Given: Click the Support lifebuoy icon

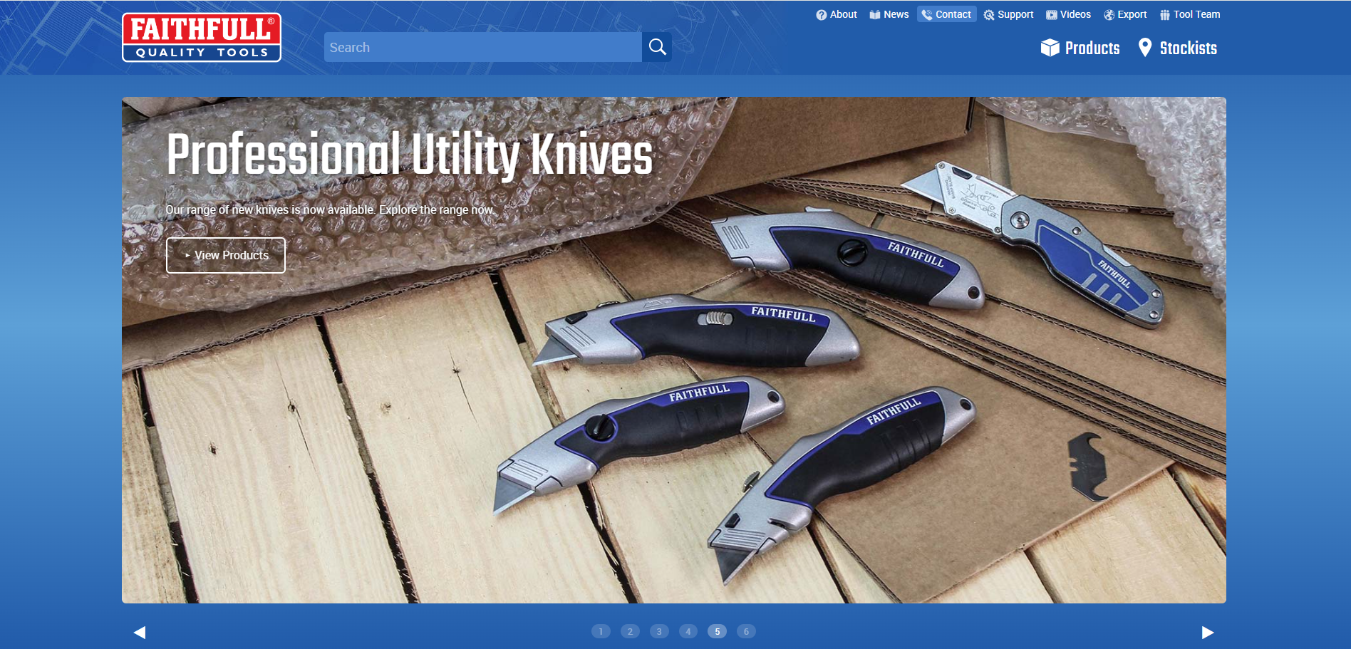Looking at the screenshot, I should tap(989, 15).
